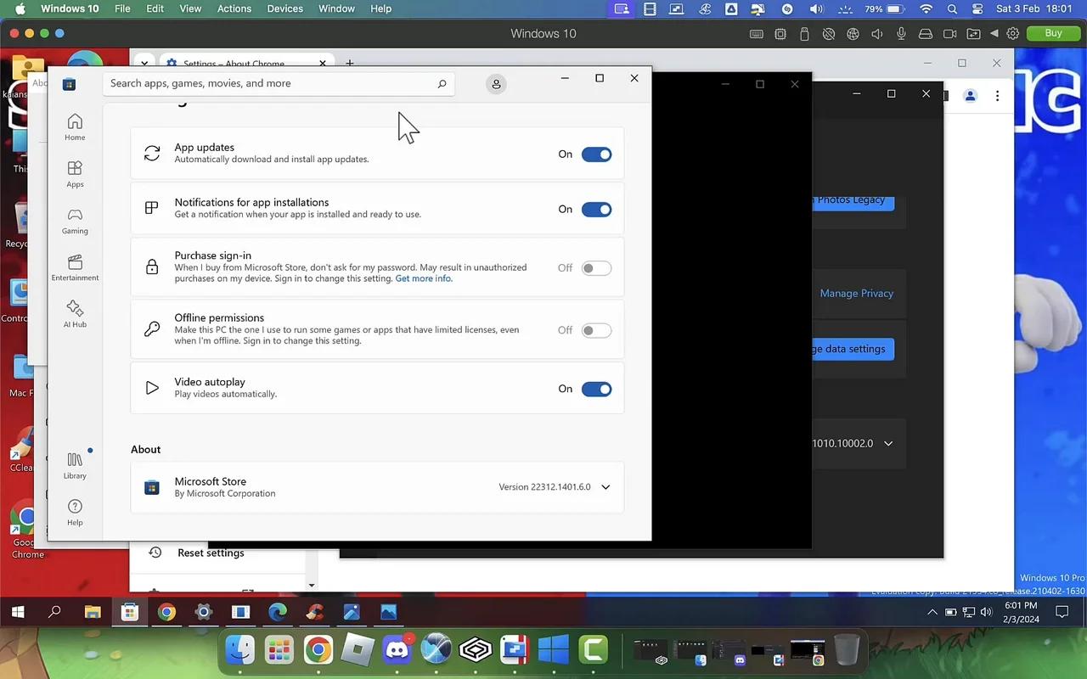Launch Google Chrome from the Windows taskbar
This screenshot has width=1087, height=679.
(166, 611)
